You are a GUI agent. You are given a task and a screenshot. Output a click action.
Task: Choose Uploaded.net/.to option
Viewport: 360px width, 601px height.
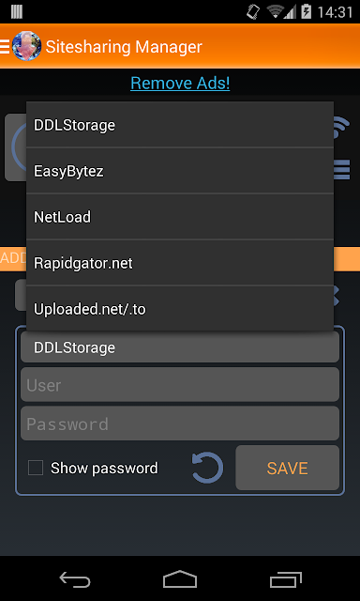click(180, 309)
